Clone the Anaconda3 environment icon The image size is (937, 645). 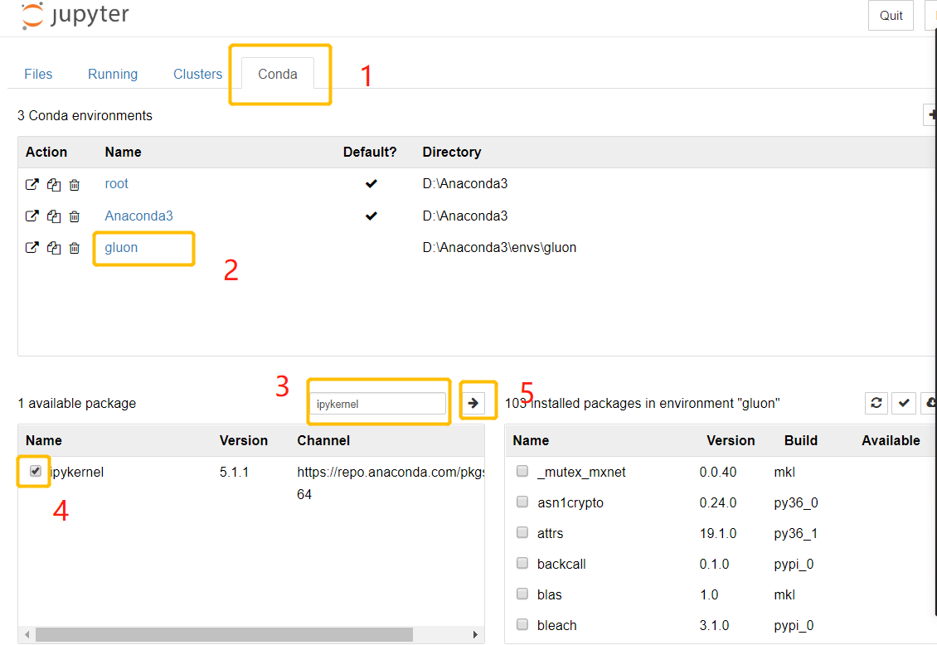click(x=54, y=216)
